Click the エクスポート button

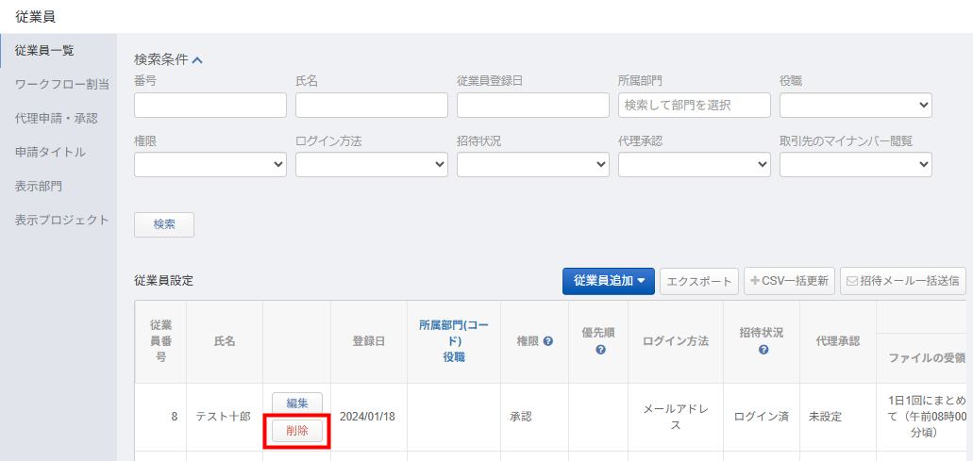(x=698, y=281)
